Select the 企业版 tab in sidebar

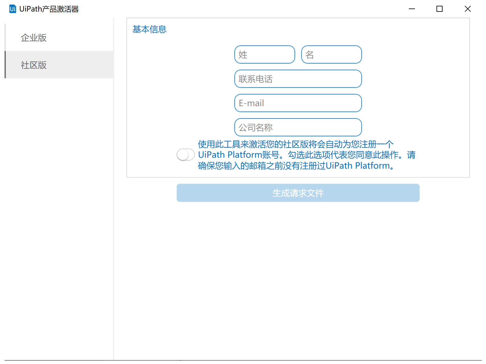click(x=59, y=38)
